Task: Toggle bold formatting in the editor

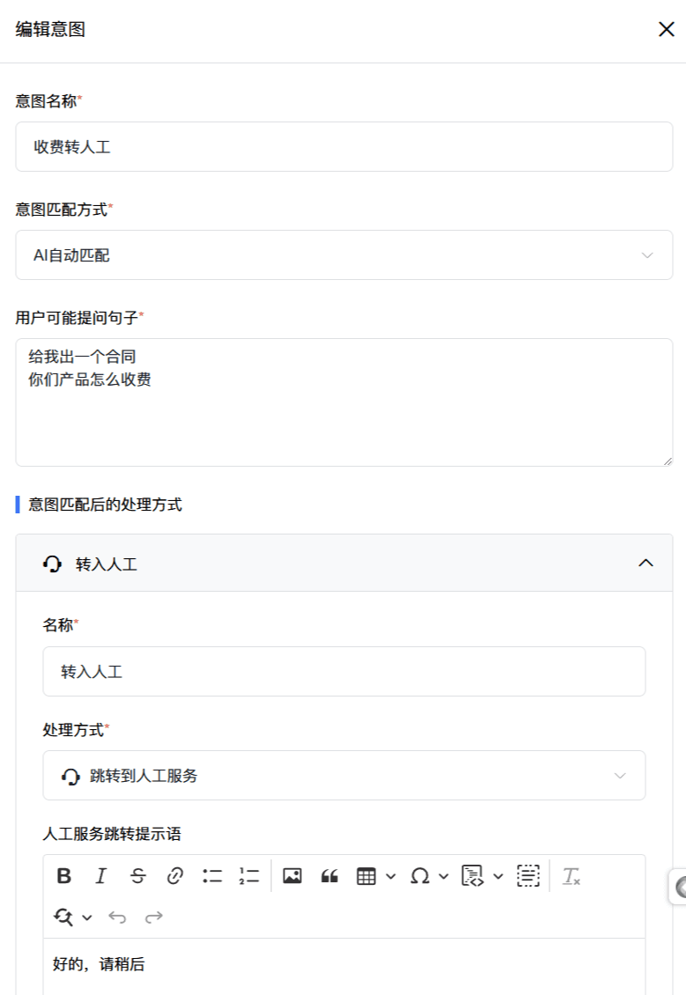Action: click(x=64, y=876)
